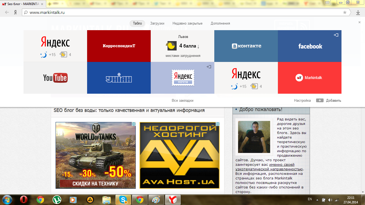Screen dimensions: 365x205
Task: Open the YouTube tile
Action: [55, 78]
